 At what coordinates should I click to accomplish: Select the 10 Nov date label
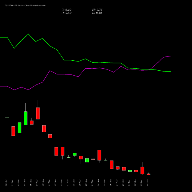click(x=43, y=183)
